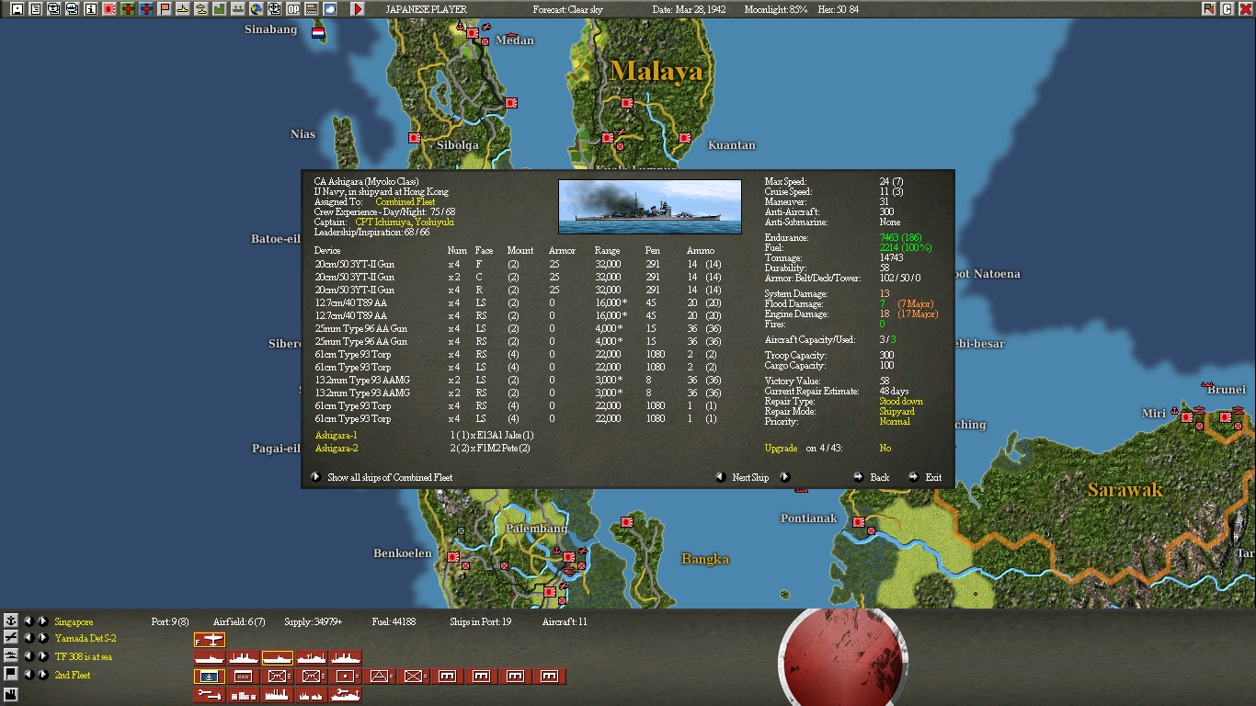This screenshot has width=1256, height=706.
Task: Select the 'xxx' corps unit icon
Action: (x=244, y=677)
